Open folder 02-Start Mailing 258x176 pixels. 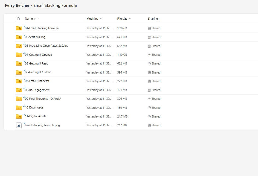click(x=35, y=37)
